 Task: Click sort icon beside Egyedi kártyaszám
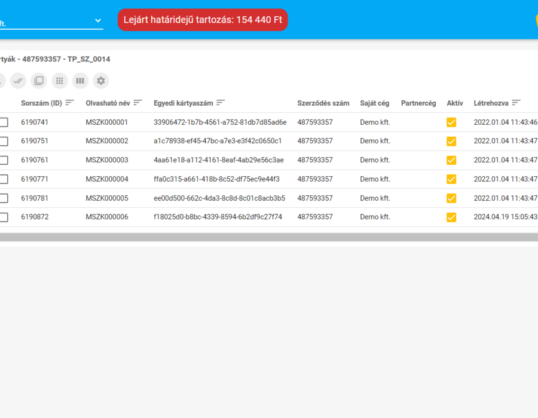pos(221,103)
